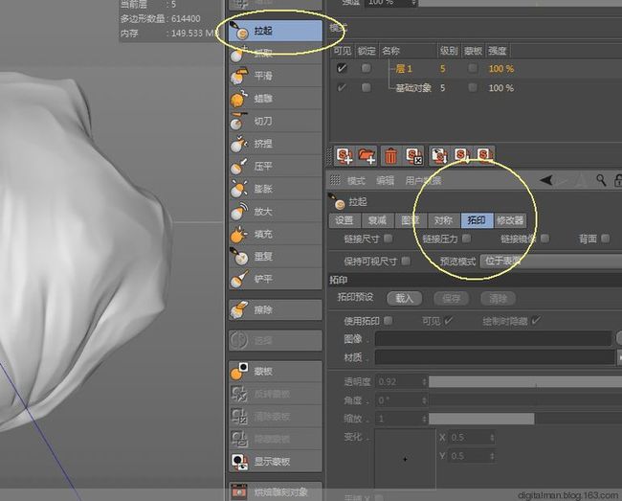The width and height of the screenshot is (622, 501).
Task: Select the 压平 (Flatten) brush
Action: click(276, 167)
